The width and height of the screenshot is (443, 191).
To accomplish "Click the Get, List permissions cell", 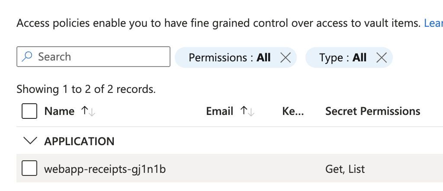I will pyautogui.click(x=345, y=169).
